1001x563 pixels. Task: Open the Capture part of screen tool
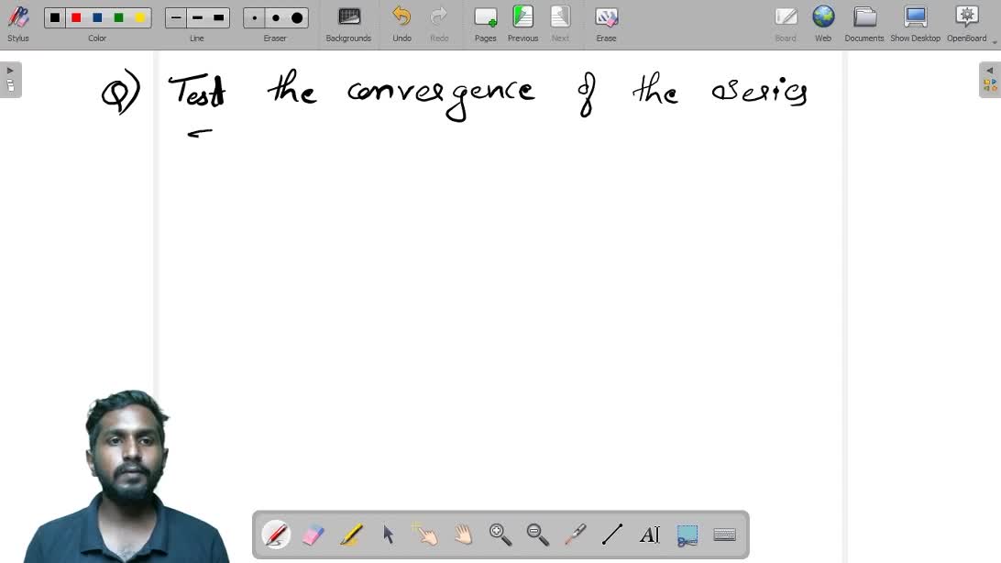coord(687,535)
